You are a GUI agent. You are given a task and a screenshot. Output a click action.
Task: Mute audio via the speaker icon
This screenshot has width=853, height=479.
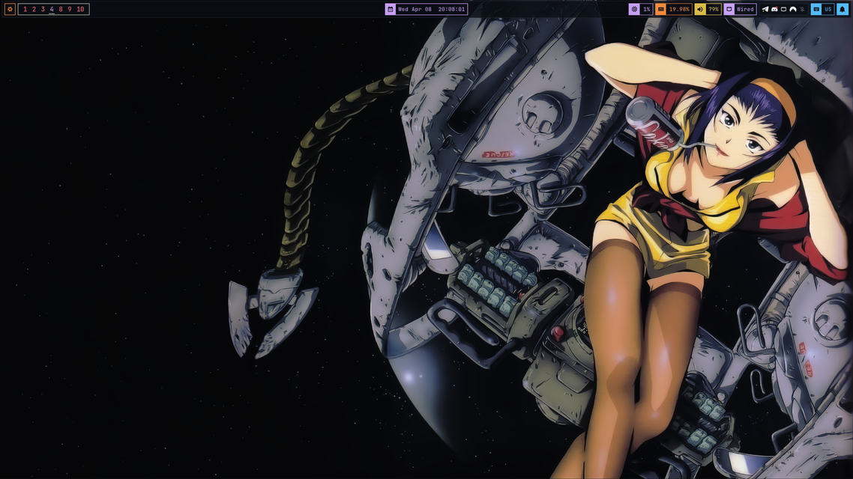[699, 9]
